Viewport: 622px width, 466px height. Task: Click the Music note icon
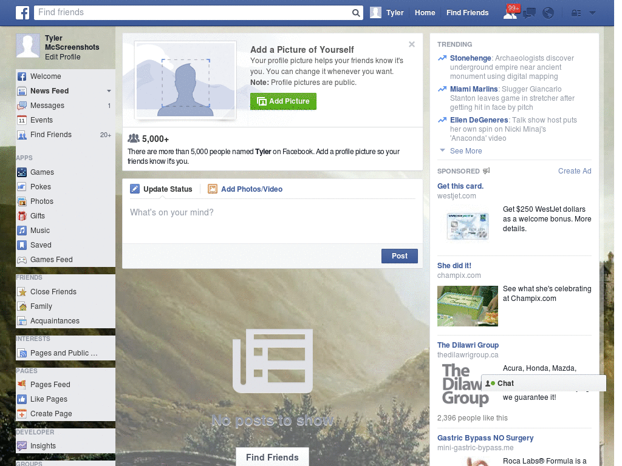[x=22, y=231]
